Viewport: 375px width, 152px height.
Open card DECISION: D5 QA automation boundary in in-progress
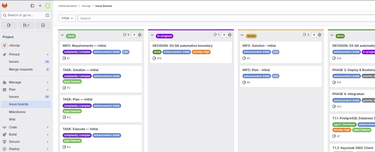tap(183, 46)
